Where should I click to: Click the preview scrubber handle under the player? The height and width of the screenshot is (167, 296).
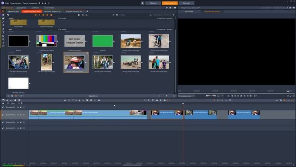coord(288,91)
